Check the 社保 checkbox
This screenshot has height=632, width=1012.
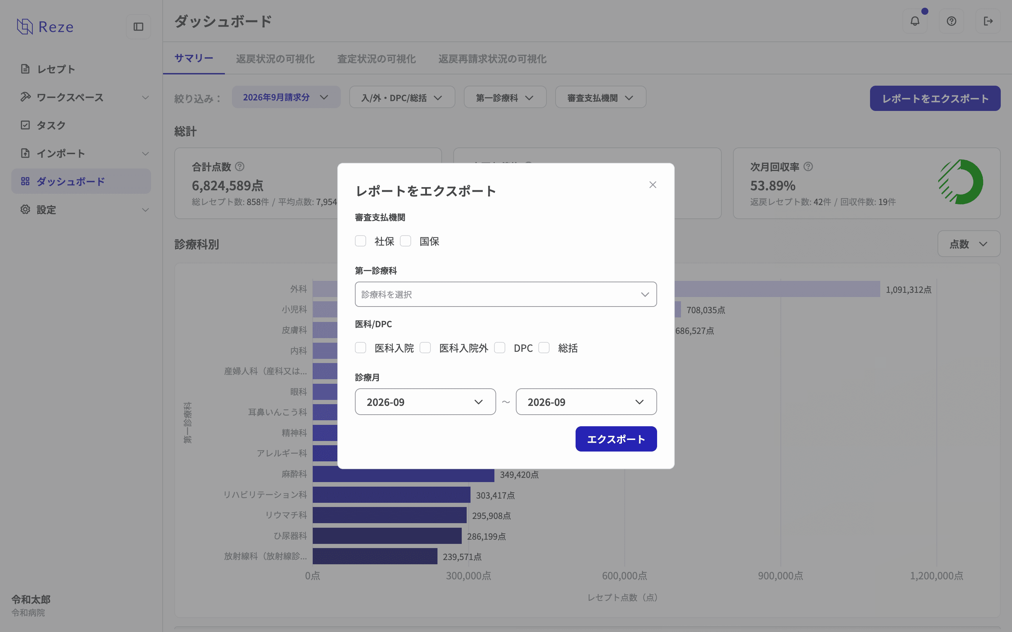click(x=361, y=241)
